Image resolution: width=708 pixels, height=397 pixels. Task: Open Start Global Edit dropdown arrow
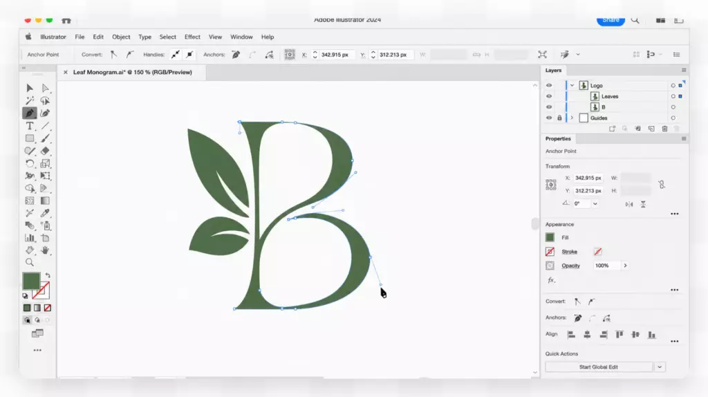tap(660, 367)
